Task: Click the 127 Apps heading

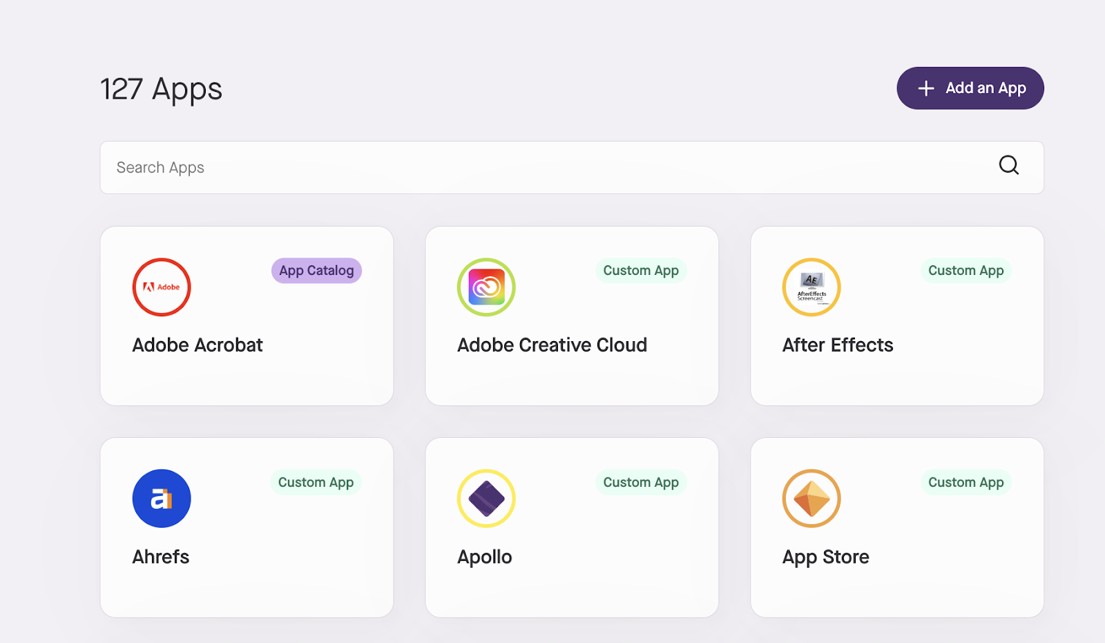Action: click(161, 89)
